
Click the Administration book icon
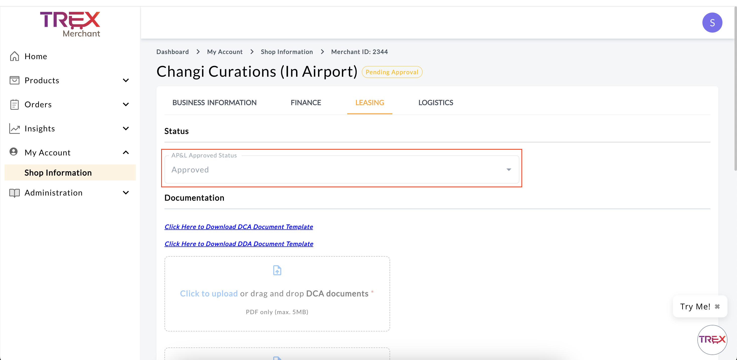click(x=14, y=193)
